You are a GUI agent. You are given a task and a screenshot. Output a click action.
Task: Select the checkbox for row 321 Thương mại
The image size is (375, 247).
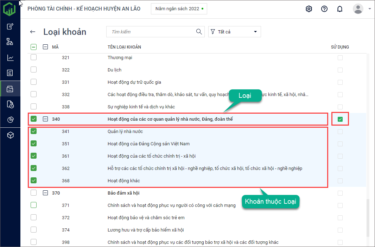click(33, 57)
